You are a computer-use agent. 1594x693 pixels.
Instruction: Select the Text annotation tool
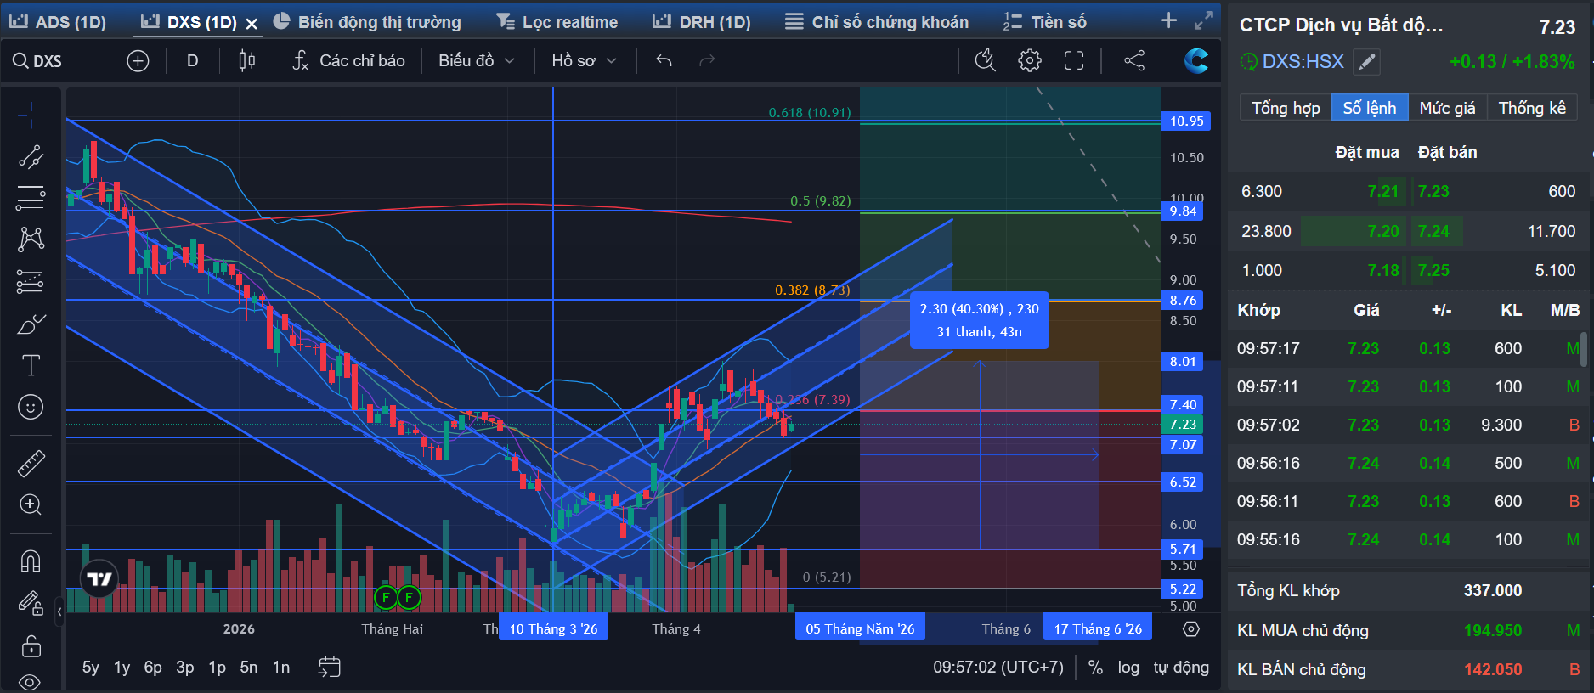(31, 365)
